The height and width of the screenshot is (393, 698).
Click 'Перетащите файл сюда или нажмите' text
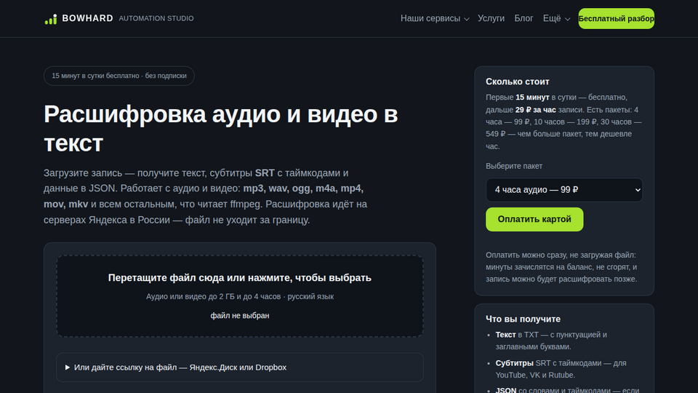coord(239,277)
